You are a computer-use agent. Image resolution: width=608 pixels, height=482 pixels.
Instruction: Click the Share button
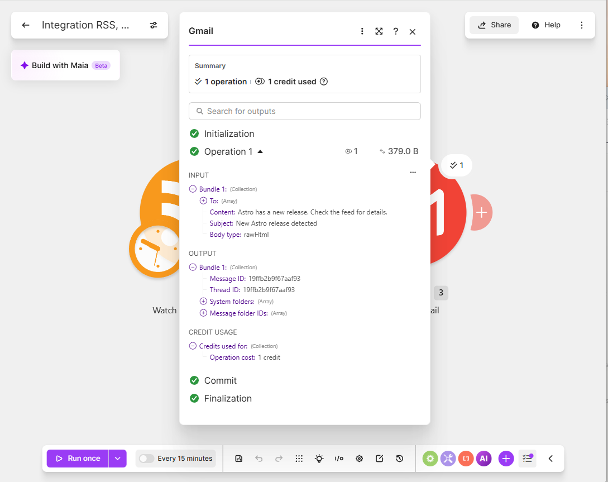pos(494,25)
